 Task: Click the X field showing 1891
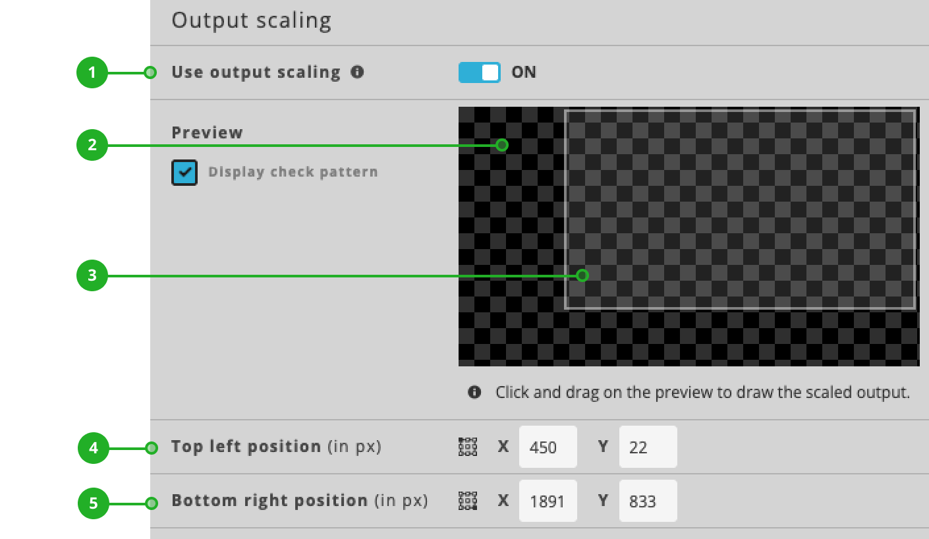(x=548, y=501)
